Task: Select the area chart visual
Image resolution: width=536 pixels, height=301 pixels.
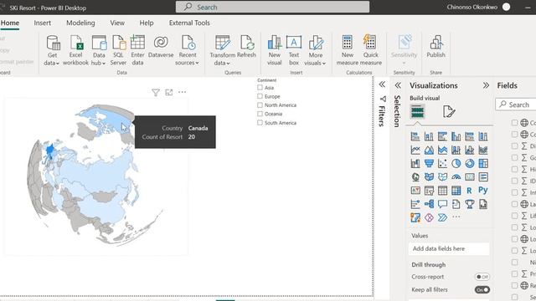Action: tap(429, 150)
